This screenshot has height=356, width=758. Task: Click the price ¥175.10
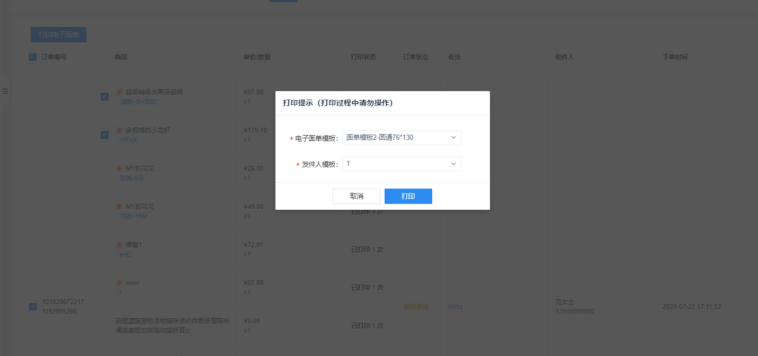click(255, 130)
